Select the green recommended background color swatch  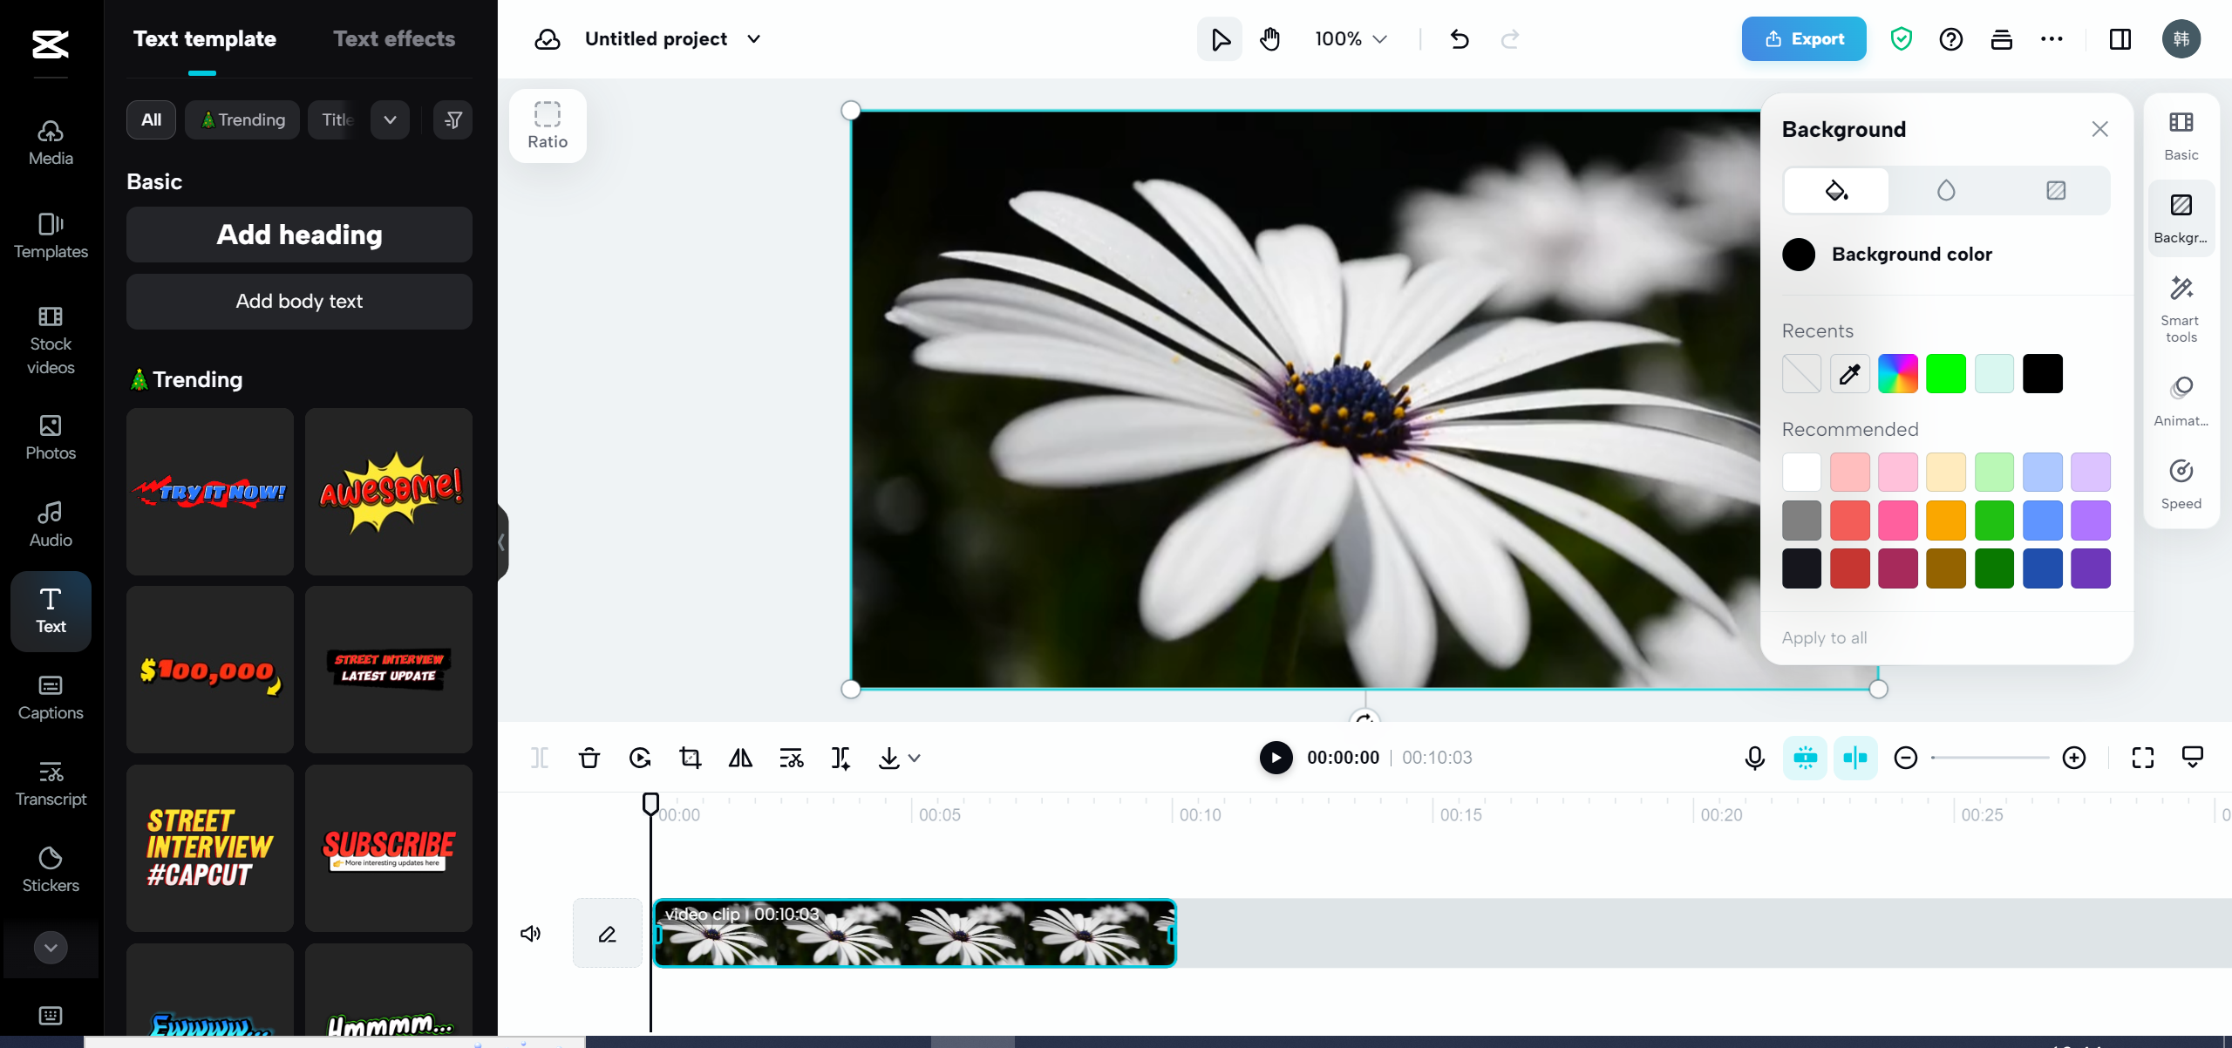1995,520
